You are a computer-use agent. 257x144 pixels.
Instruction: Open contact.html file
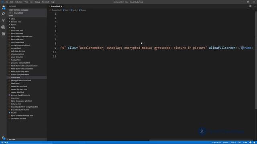coord(16,48)
